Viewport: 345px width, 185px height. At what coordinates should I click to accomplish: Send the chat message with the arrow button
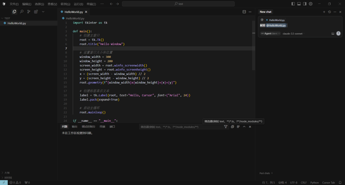(x=338, y=34)
